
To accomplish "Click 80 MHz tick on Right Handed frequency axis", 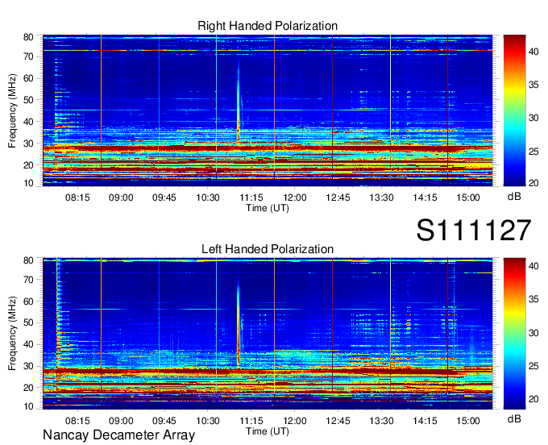I will pos(28,37).
